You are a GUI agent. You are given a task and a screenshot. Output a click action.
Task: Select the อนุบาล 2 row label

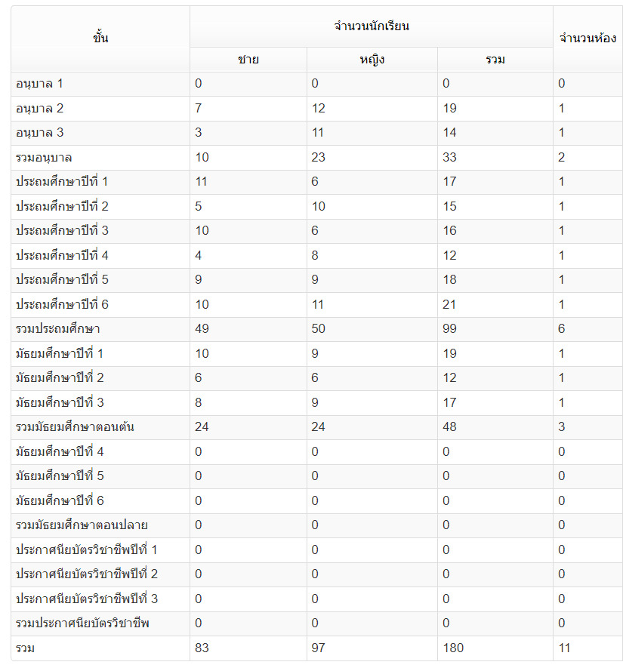coord(39,109)
